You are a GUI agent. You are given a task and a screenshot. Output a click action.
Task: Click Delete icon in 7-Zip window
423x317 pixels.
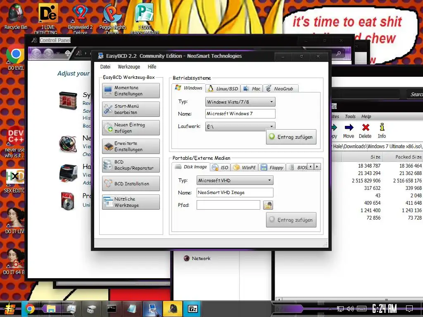click(365, 131)
